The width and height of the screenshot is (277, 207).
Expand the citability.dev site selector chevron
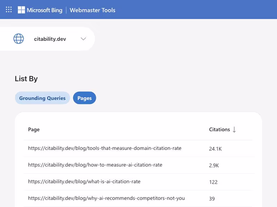point(83,39)
